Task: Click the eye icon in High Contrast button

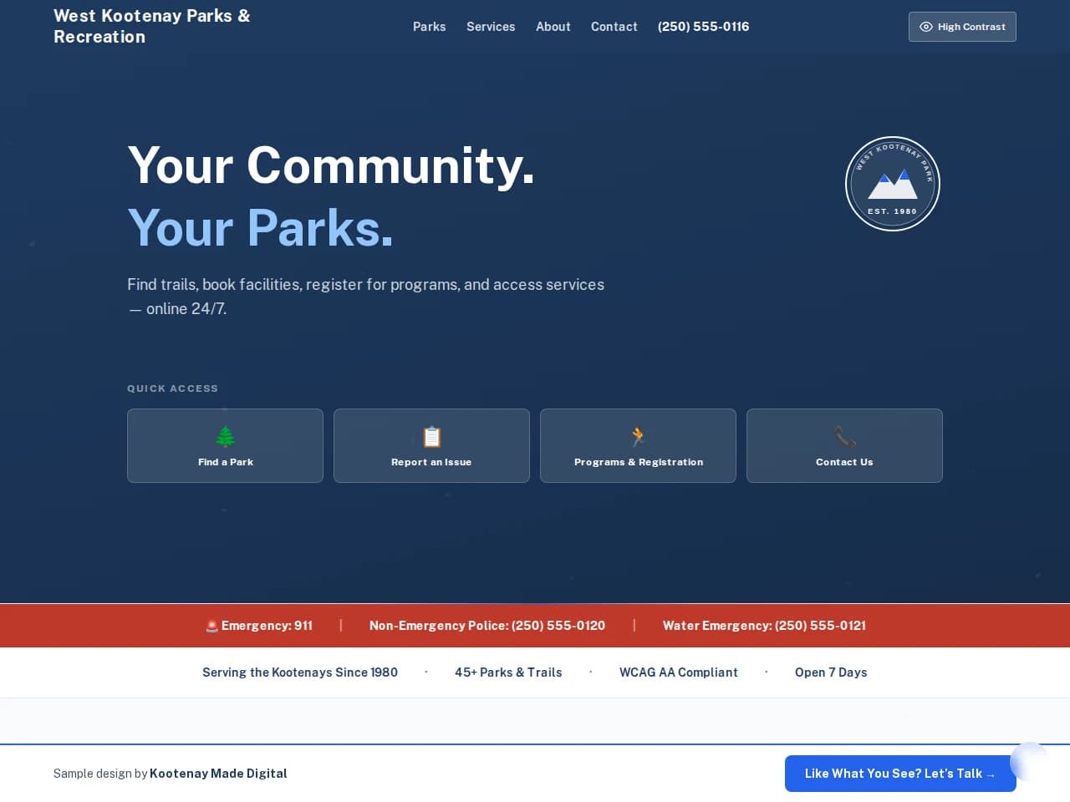Action: click(926, 27)
